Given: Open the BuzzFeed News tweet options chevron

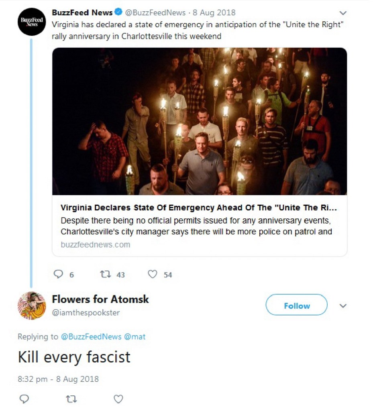Looking at the screenshot, I should pos(343,13).
